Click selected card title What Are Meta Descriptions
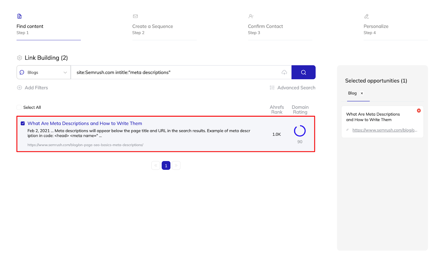438x253 pixels. [x=373, y=117]
